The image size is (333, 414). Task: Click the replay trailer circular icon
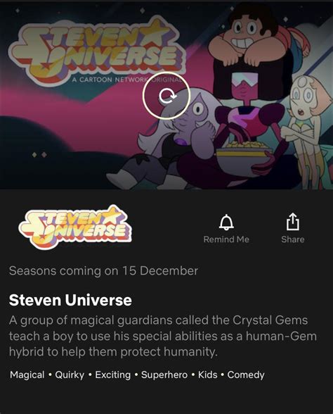pyautogui.click(x=166, y=96)
